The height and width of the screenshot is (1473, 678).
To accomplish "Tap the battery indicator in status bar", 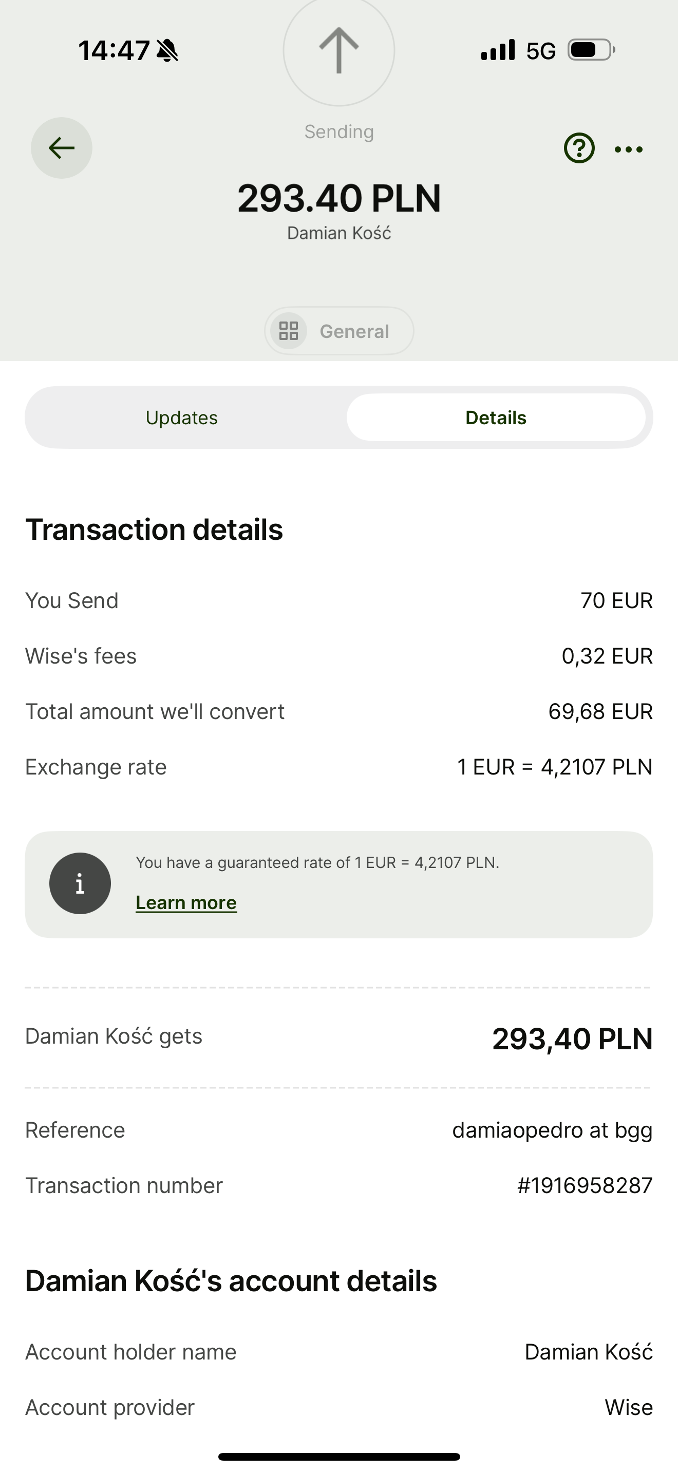I will coord(591,50).
